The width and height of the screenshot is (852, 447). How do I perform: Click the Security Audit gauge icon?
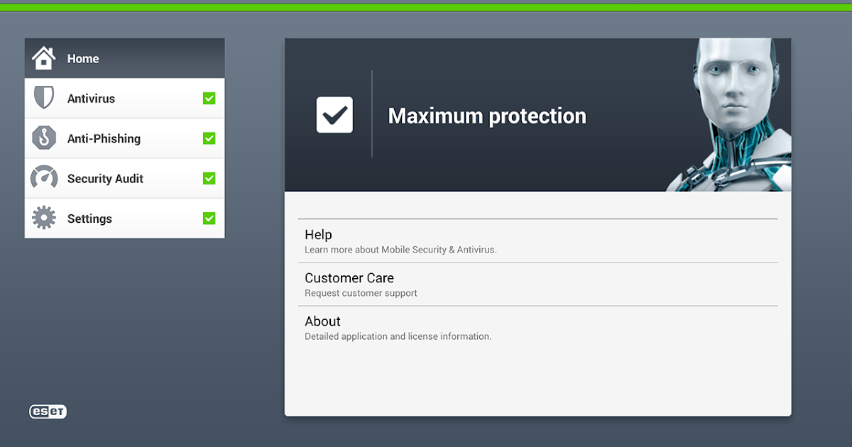(45, 178)
